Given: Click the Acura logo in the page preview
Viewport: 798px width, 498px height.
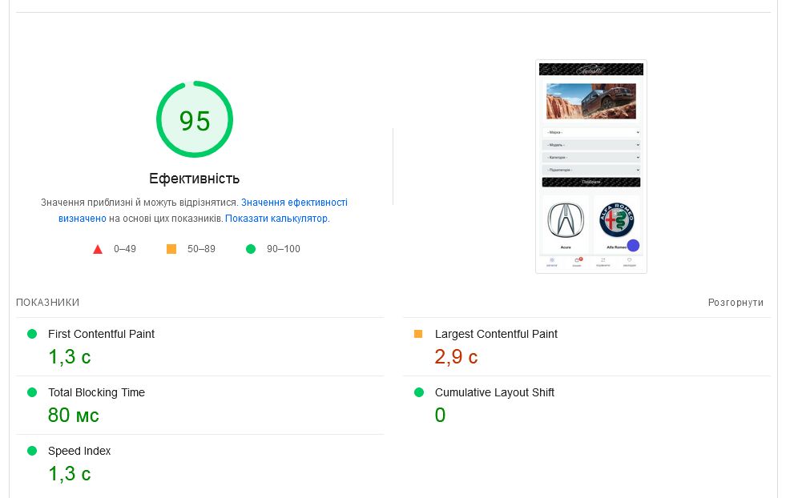Looking at the screenshot, I should tap(566, 221).
